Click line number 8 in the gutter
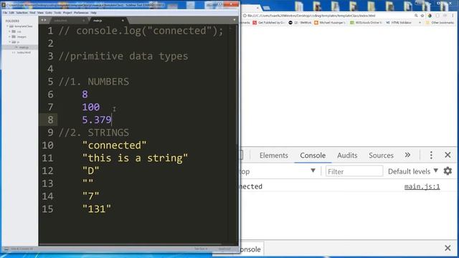The image size is (459, 258). [x=50, y=120]
